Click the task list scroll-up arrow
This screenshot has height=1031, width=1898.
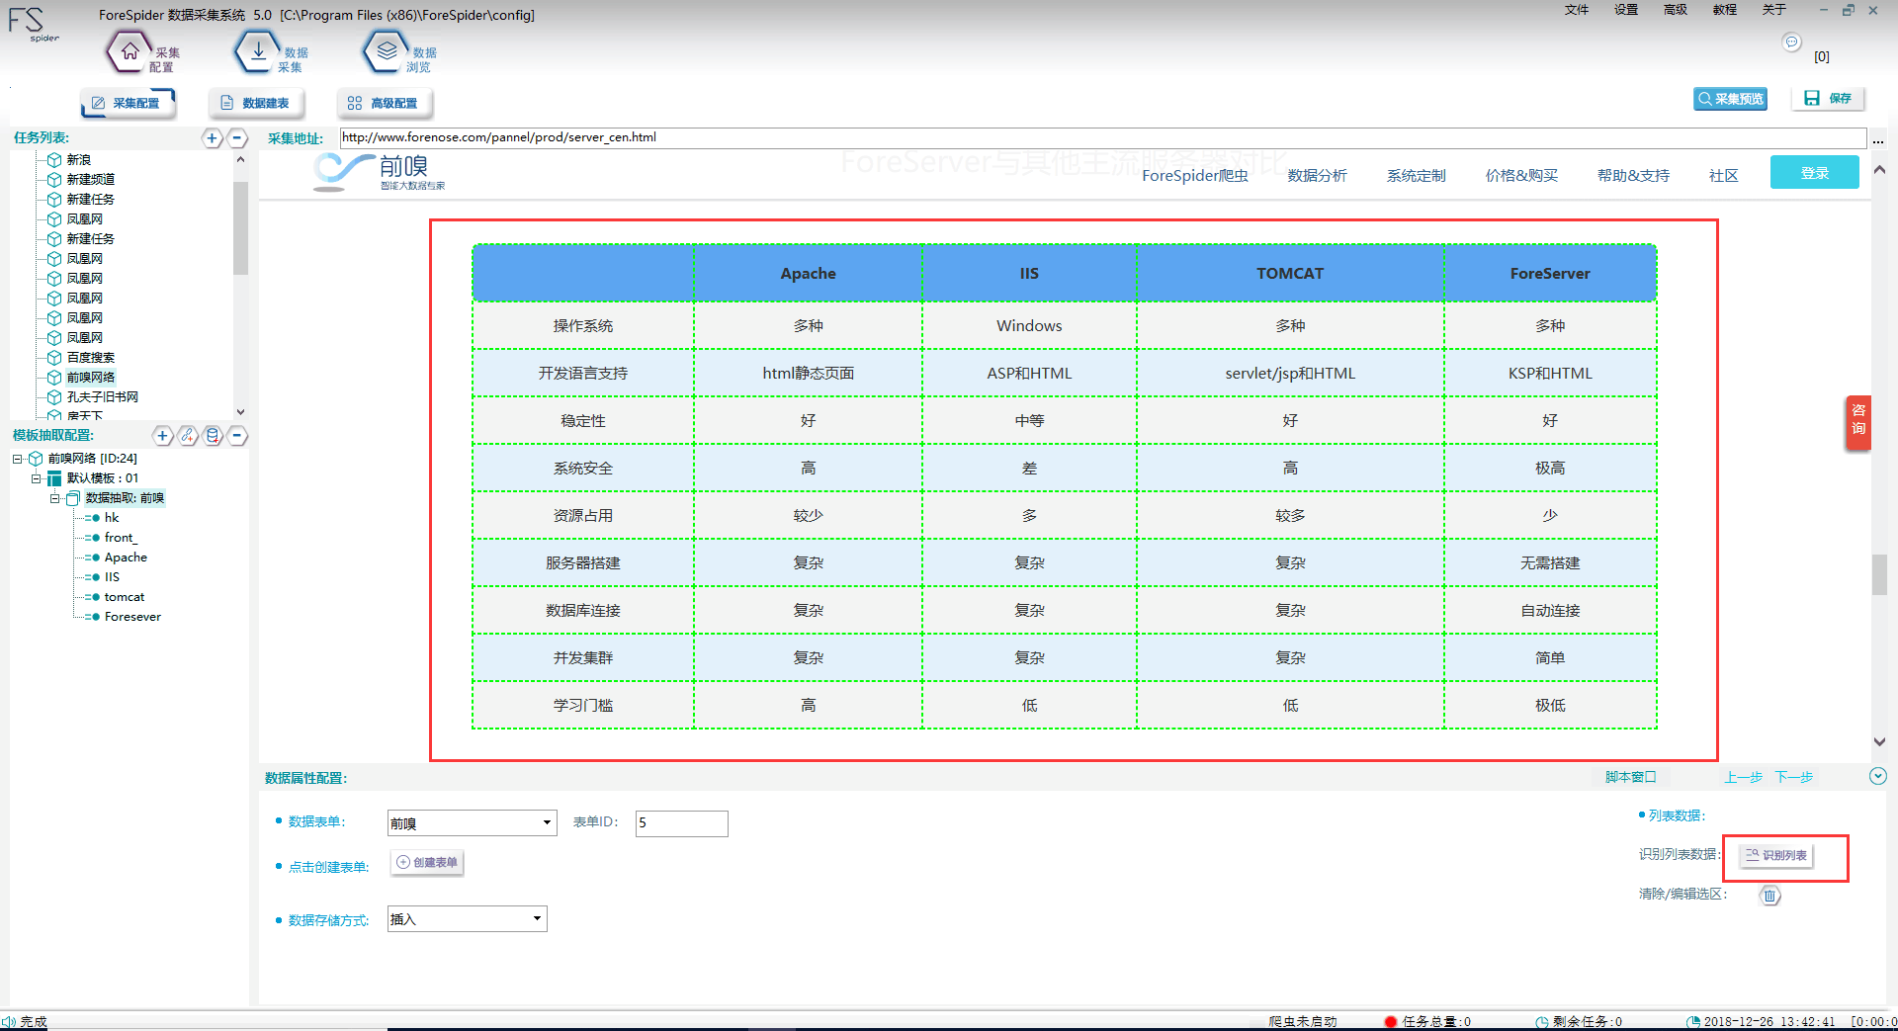tap(240, 159)
